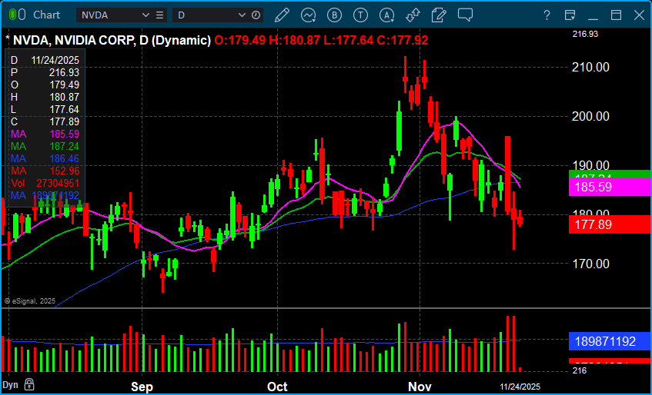
Task: Select the C 177.89 data box row
Action: tap(45, 121)
